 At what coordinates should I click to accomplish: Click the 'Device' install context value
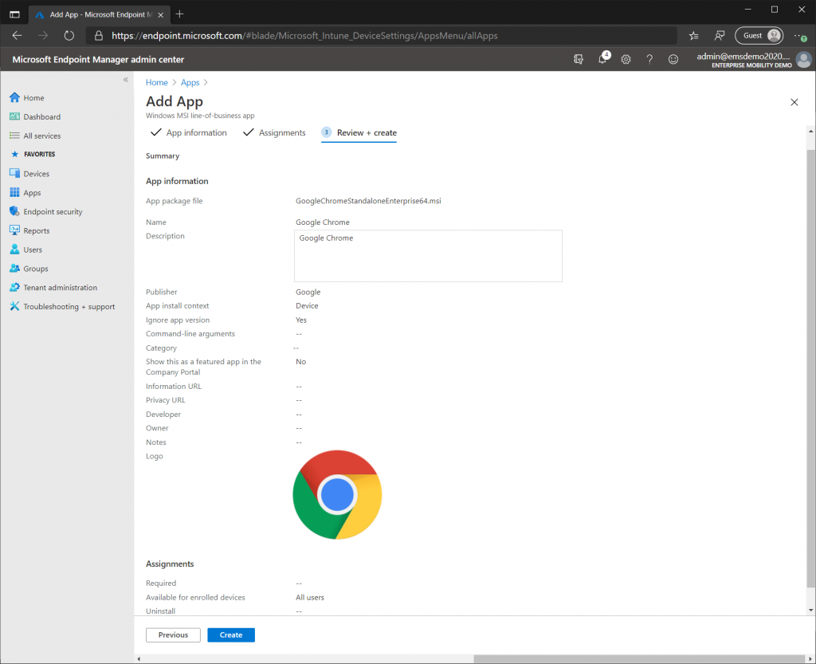pos(307,306)
